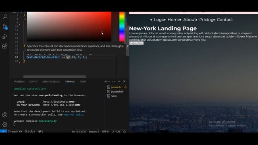Pick a color in the saturation box
This screenshot has width=258, height=145.
[69, 27]
